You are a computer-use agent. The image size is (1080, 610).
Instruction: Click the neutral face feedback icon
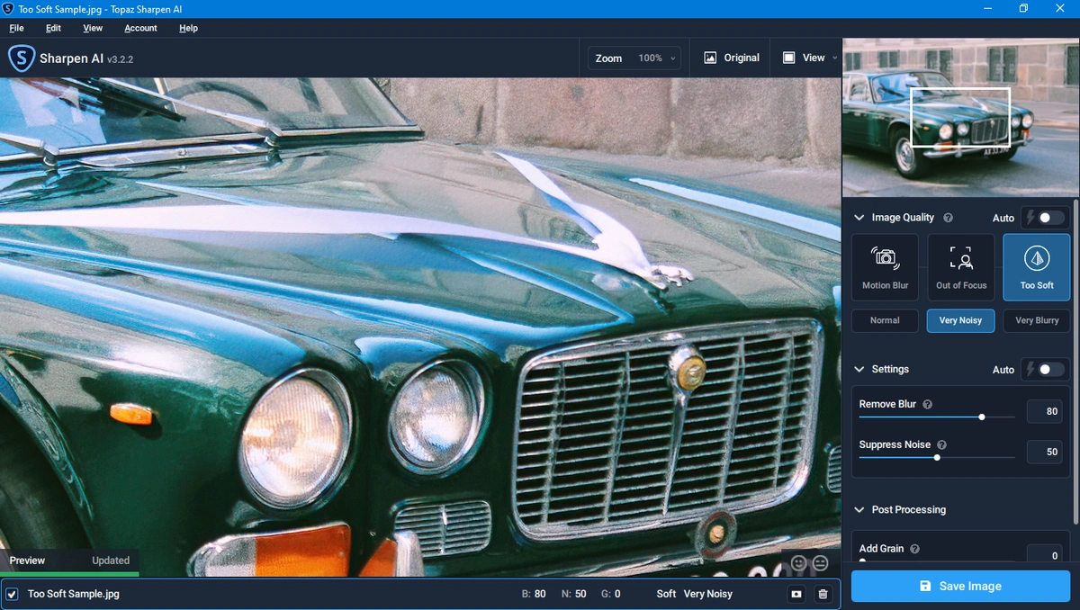coord(821,562)
